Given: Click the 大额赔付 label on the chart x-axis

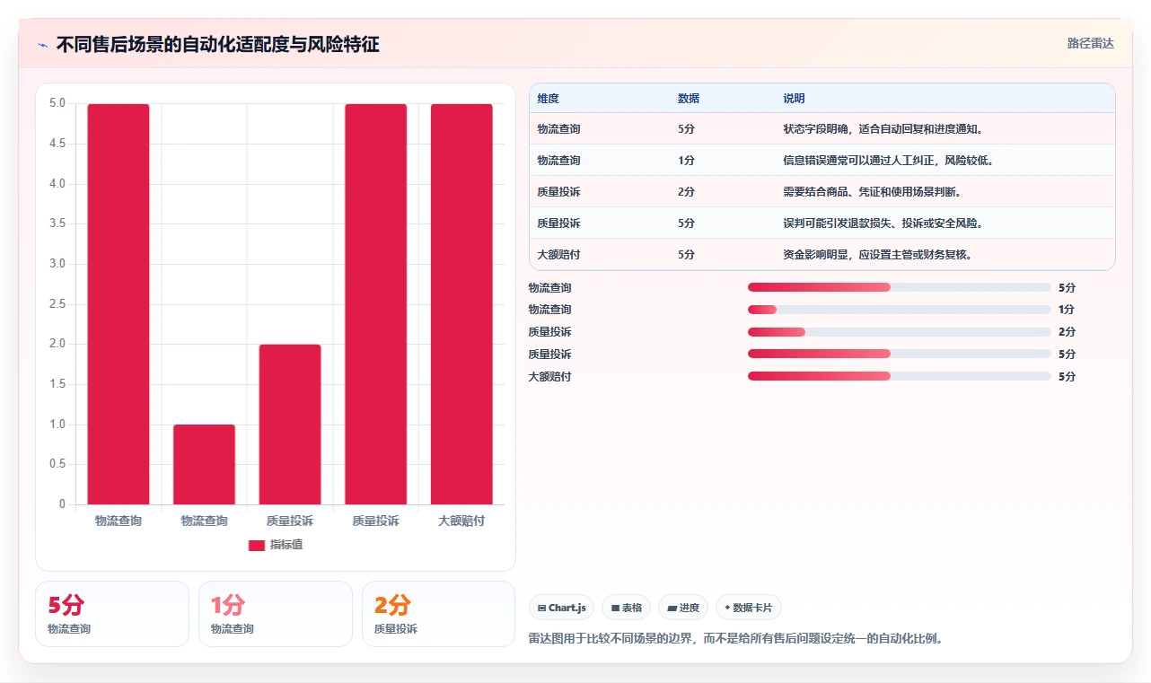Looking at the screenshot, I should tap(461, 521).
